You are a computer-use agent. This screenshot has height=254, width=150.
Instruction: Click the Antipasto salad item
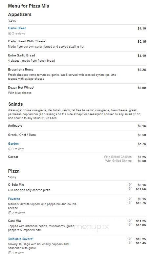[x=15, y=126]
